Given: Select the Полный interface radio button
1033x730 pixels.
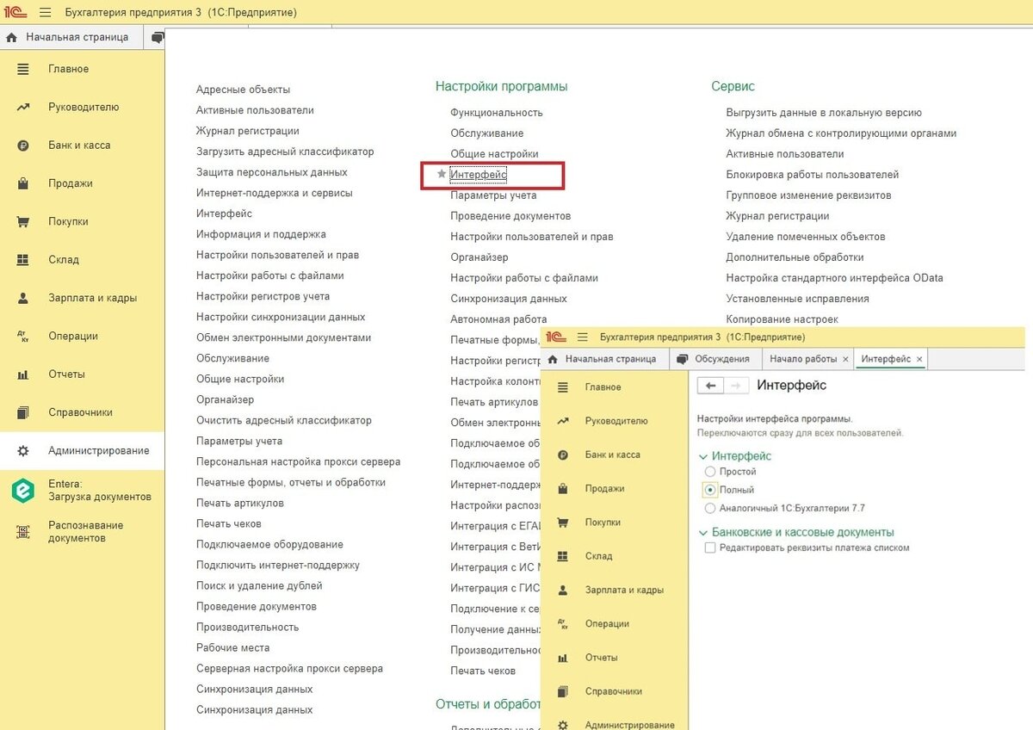Looking at the screenshot, I should (710, 490).
